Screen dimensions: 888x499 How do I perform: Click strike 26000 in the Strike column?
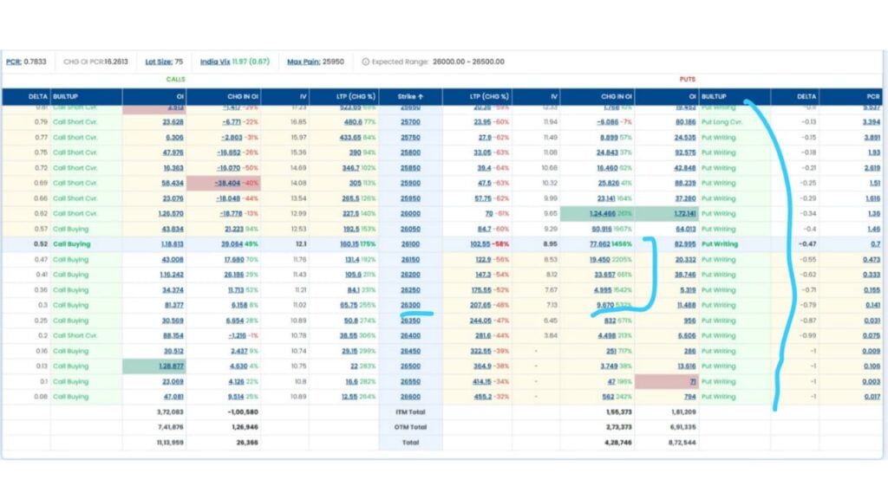(410, 214)
